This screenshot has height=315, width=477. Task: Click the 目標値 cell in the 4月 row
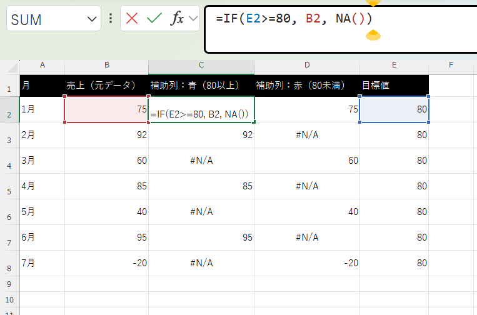pyautogui.click(x=394, y=186)
